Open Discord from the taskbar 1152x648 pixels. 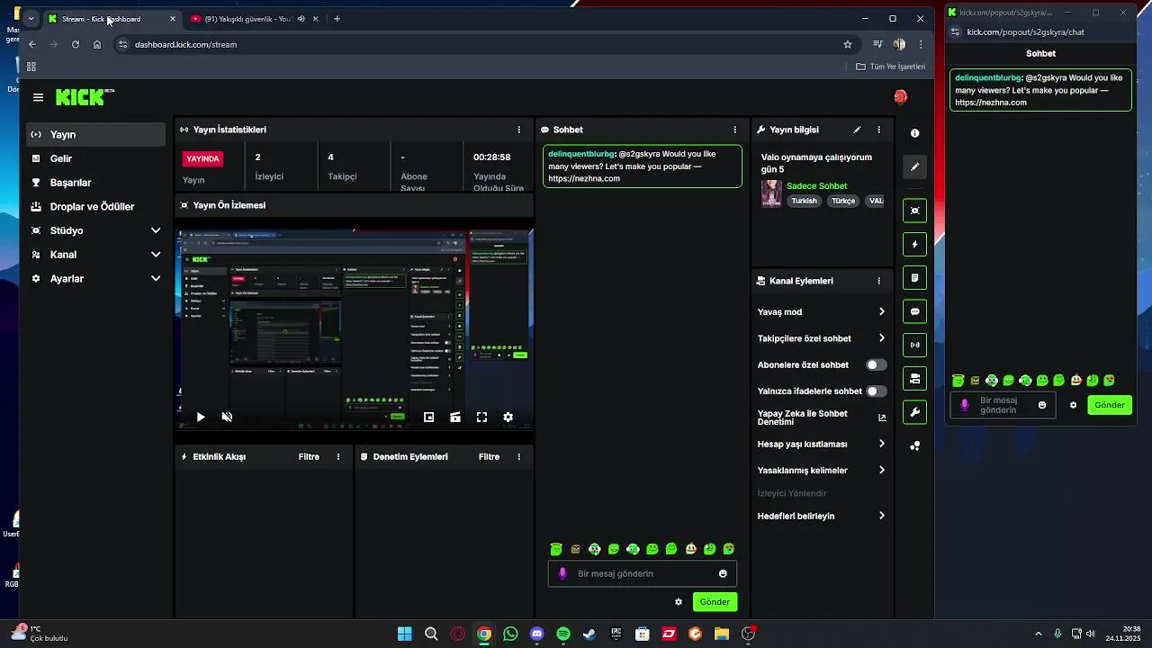537,634
